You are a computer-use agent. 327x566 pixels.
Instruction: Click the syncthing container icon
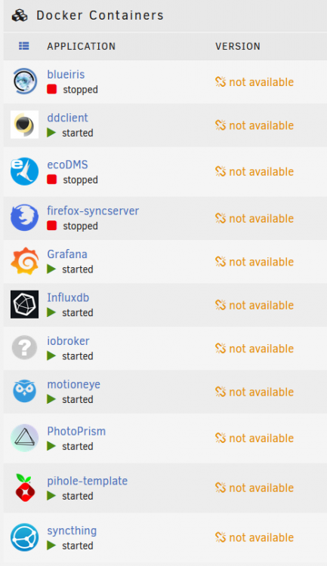[x=25, y=537]
